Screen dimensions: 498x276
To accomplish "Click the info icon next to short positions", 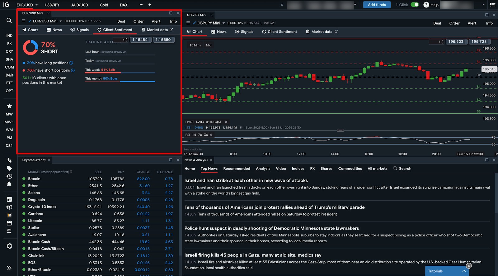I will coord(73,70).
